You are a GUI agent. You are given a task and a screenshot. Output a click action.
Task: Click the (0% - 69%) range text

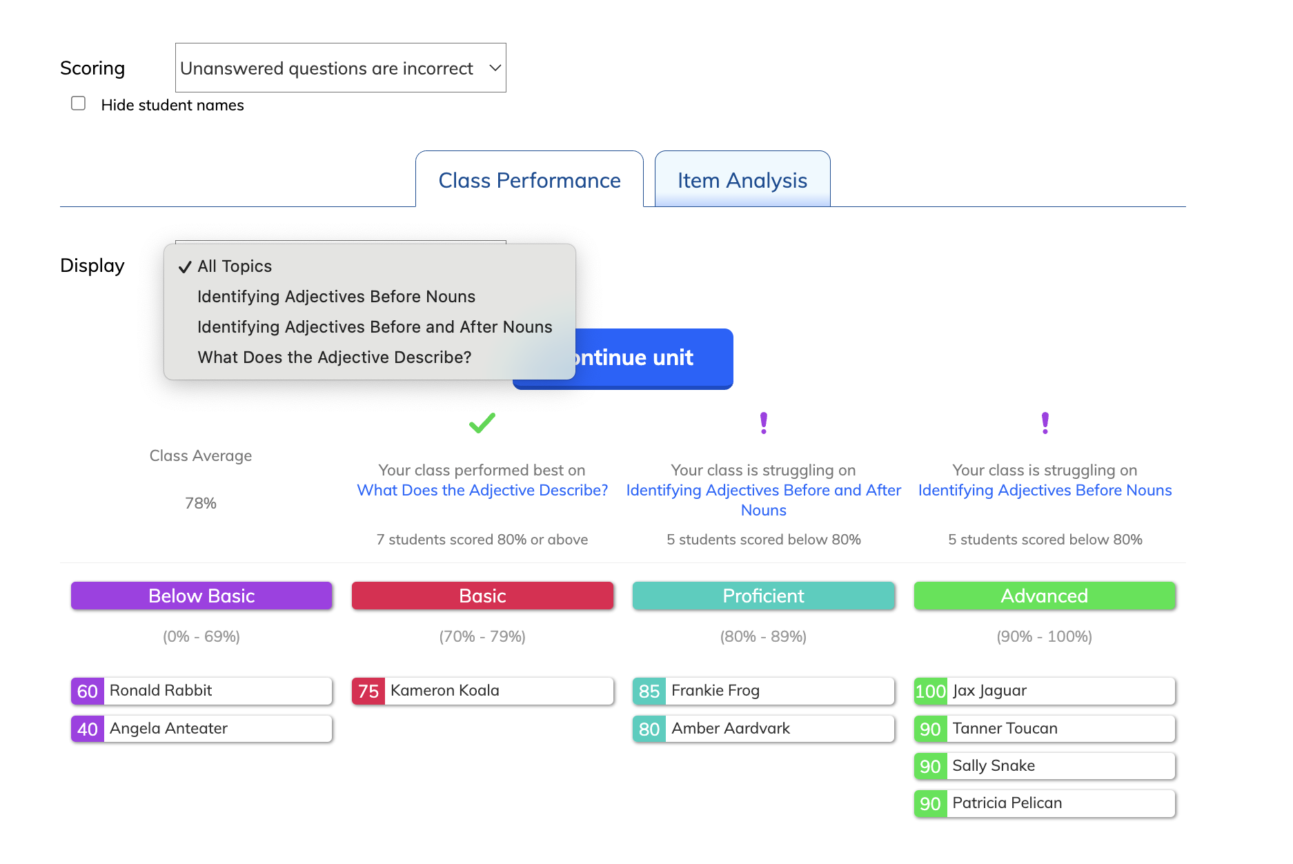[201, 636]
